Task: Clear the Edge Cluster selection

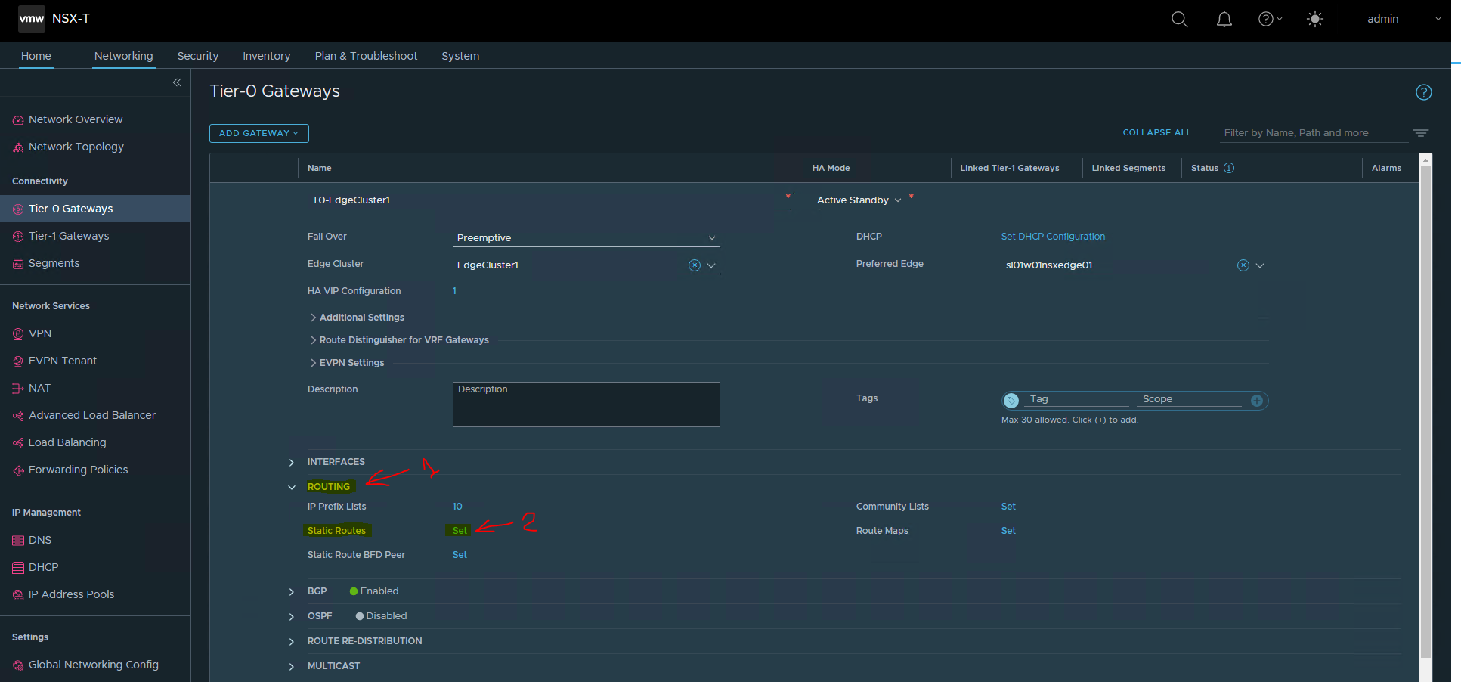Action: click(x=694, y=265)
